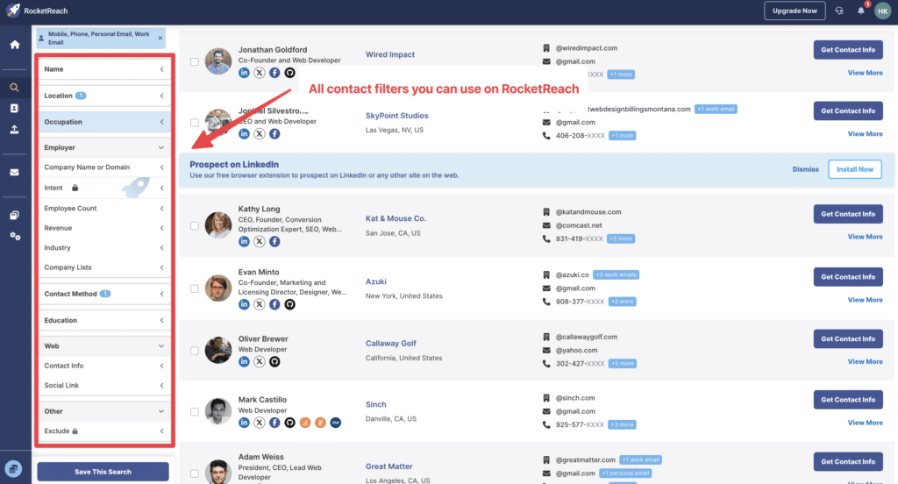Image resolution: width=898 pixels, height=484 pixels.
Task: Open Jonathan Goldford's GitHub icon
Action: click(289, 73)
